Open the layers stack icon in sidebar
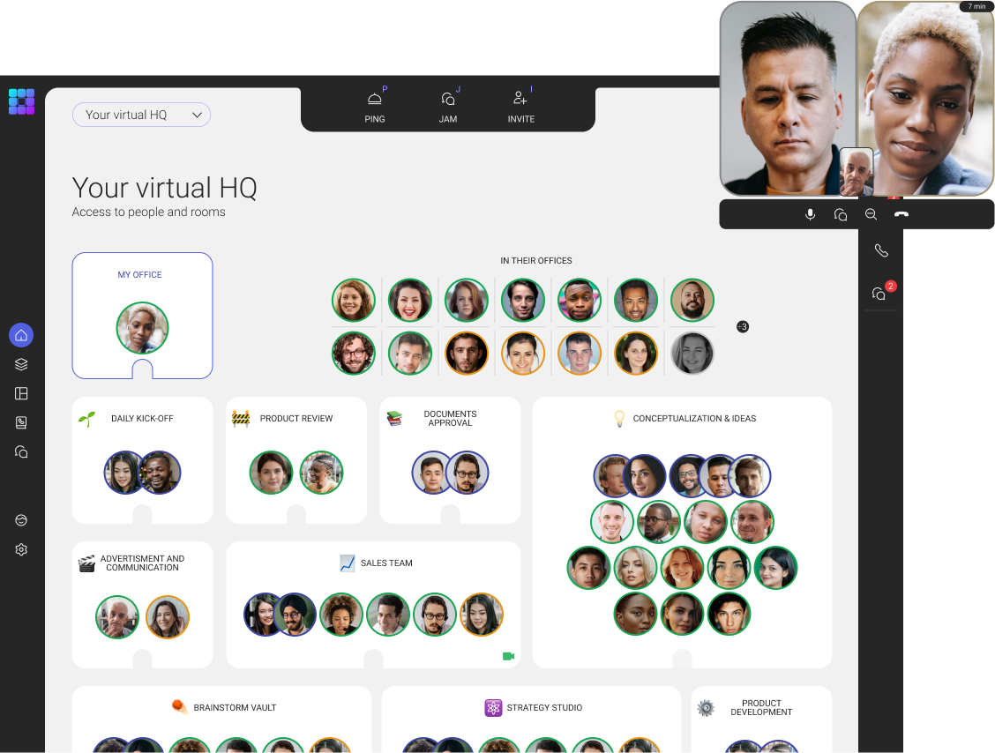 [21, 364]
